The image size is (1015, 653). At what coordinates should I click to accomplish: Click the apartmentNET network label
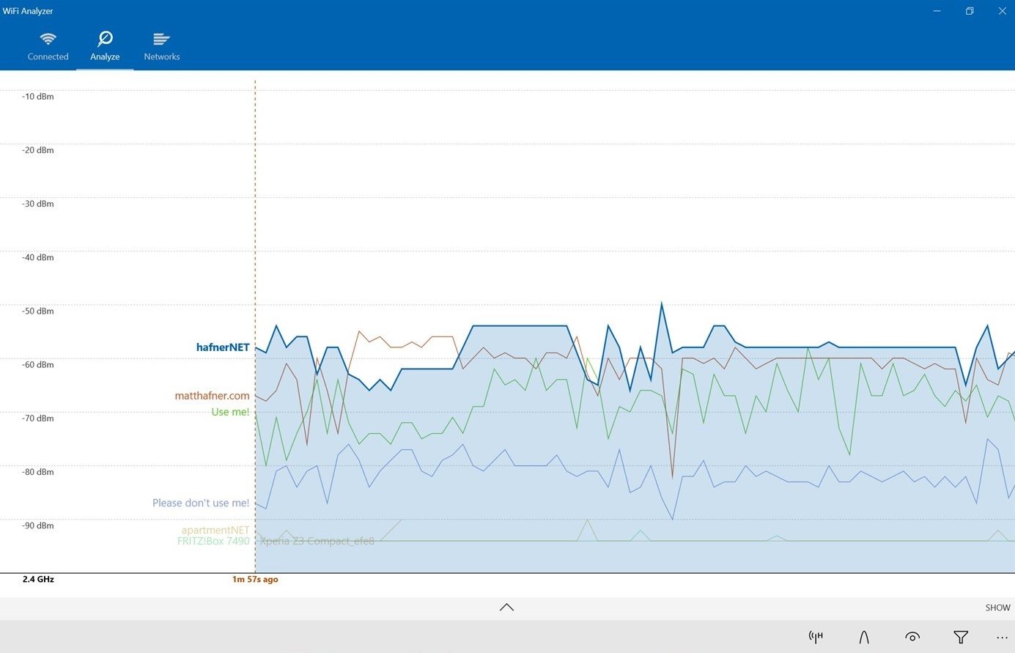pyautogui.click(x=215, y=530)
